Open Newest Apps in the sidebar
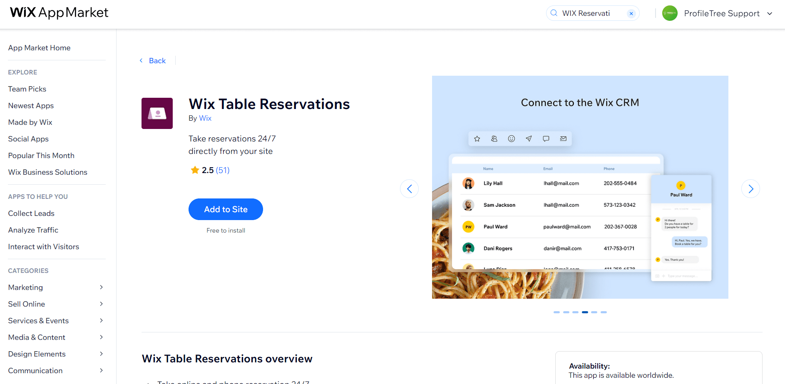The image size is (785, 384). click(x=31, y=106)
